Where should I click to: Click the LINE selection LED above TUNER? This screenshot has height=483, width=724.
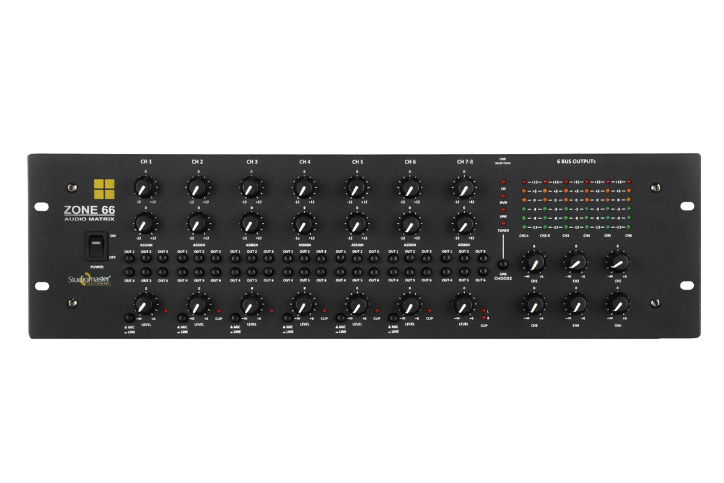[x=503, y=210]
